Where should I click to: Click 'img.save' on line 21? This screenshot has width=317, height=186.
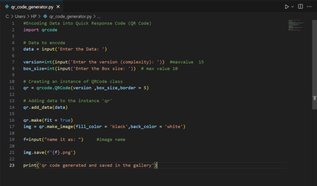click(x=33, y=153)
